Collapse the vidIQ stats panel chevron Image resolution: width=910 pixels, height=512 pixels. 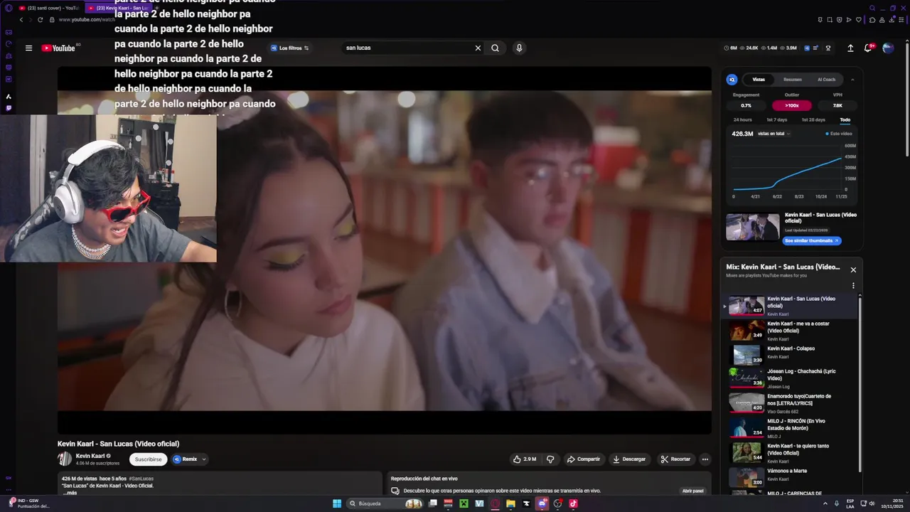852,80
